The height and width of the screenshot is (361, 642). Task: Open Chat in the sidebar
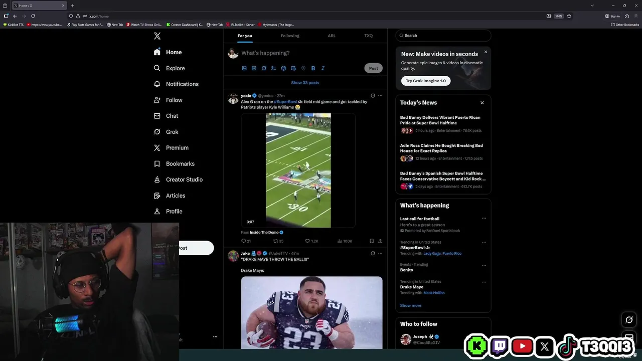coord(166,116)
